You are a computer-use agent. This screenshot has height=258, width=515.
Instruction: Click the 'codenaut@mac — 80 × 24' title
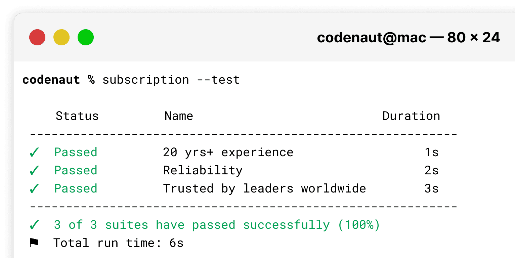pyautogui.click(x=408, y=37)
